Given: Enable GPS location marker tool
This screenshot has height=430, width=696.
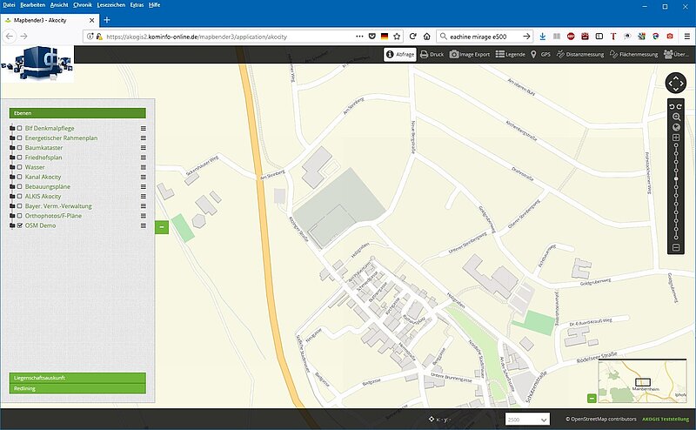Looking at the screenshot, I should click(x=540, y=54).
